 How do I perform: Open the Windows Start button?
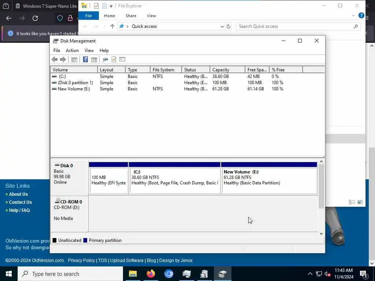pyautogui.click(x=9, y=274)
